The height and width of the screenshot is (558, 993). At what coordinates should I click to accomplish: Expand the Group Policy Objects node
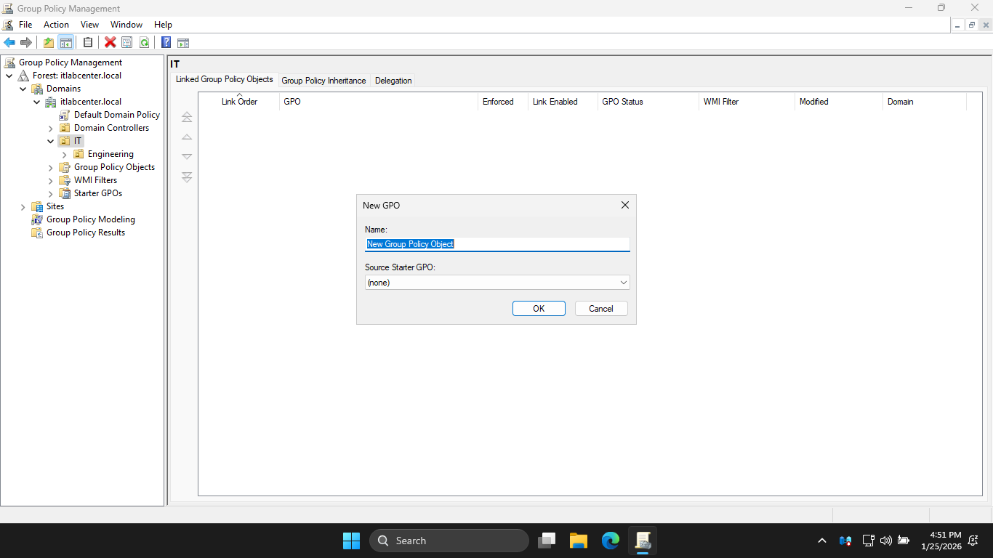point(51,167)
